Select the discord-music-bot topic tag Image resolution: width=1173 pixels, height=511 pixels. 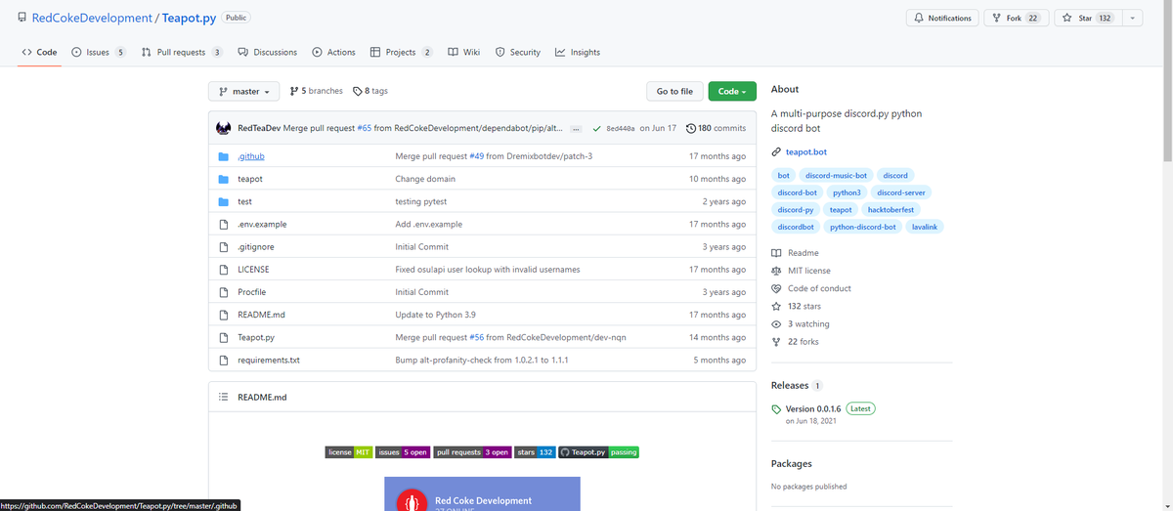(835, 175)
